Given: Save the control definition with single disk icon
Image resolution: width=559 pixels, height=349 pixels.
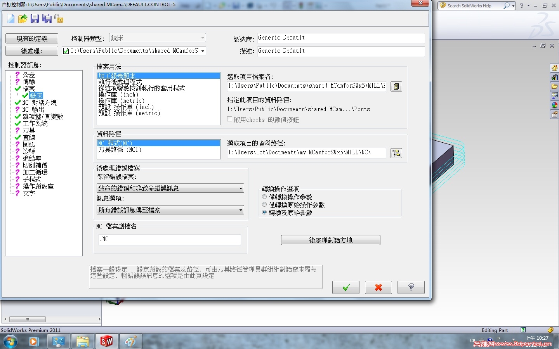Looking at the screenshot, I should [35, 19].
